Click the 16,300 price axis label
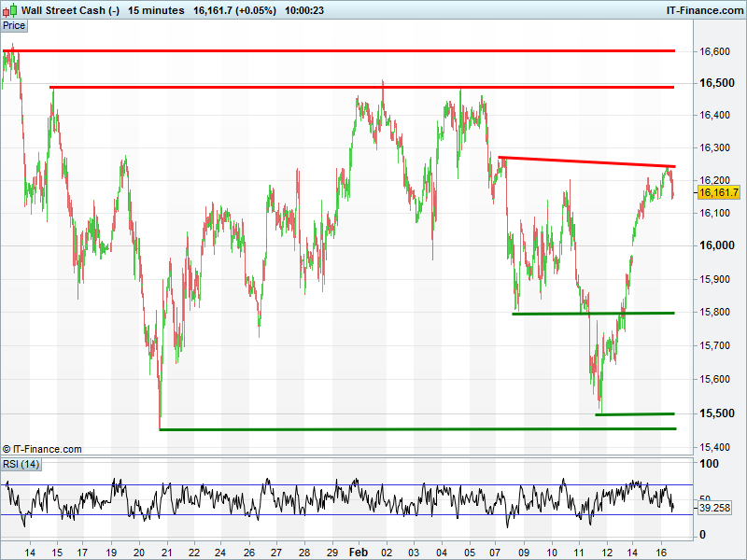 coord(714,148)
